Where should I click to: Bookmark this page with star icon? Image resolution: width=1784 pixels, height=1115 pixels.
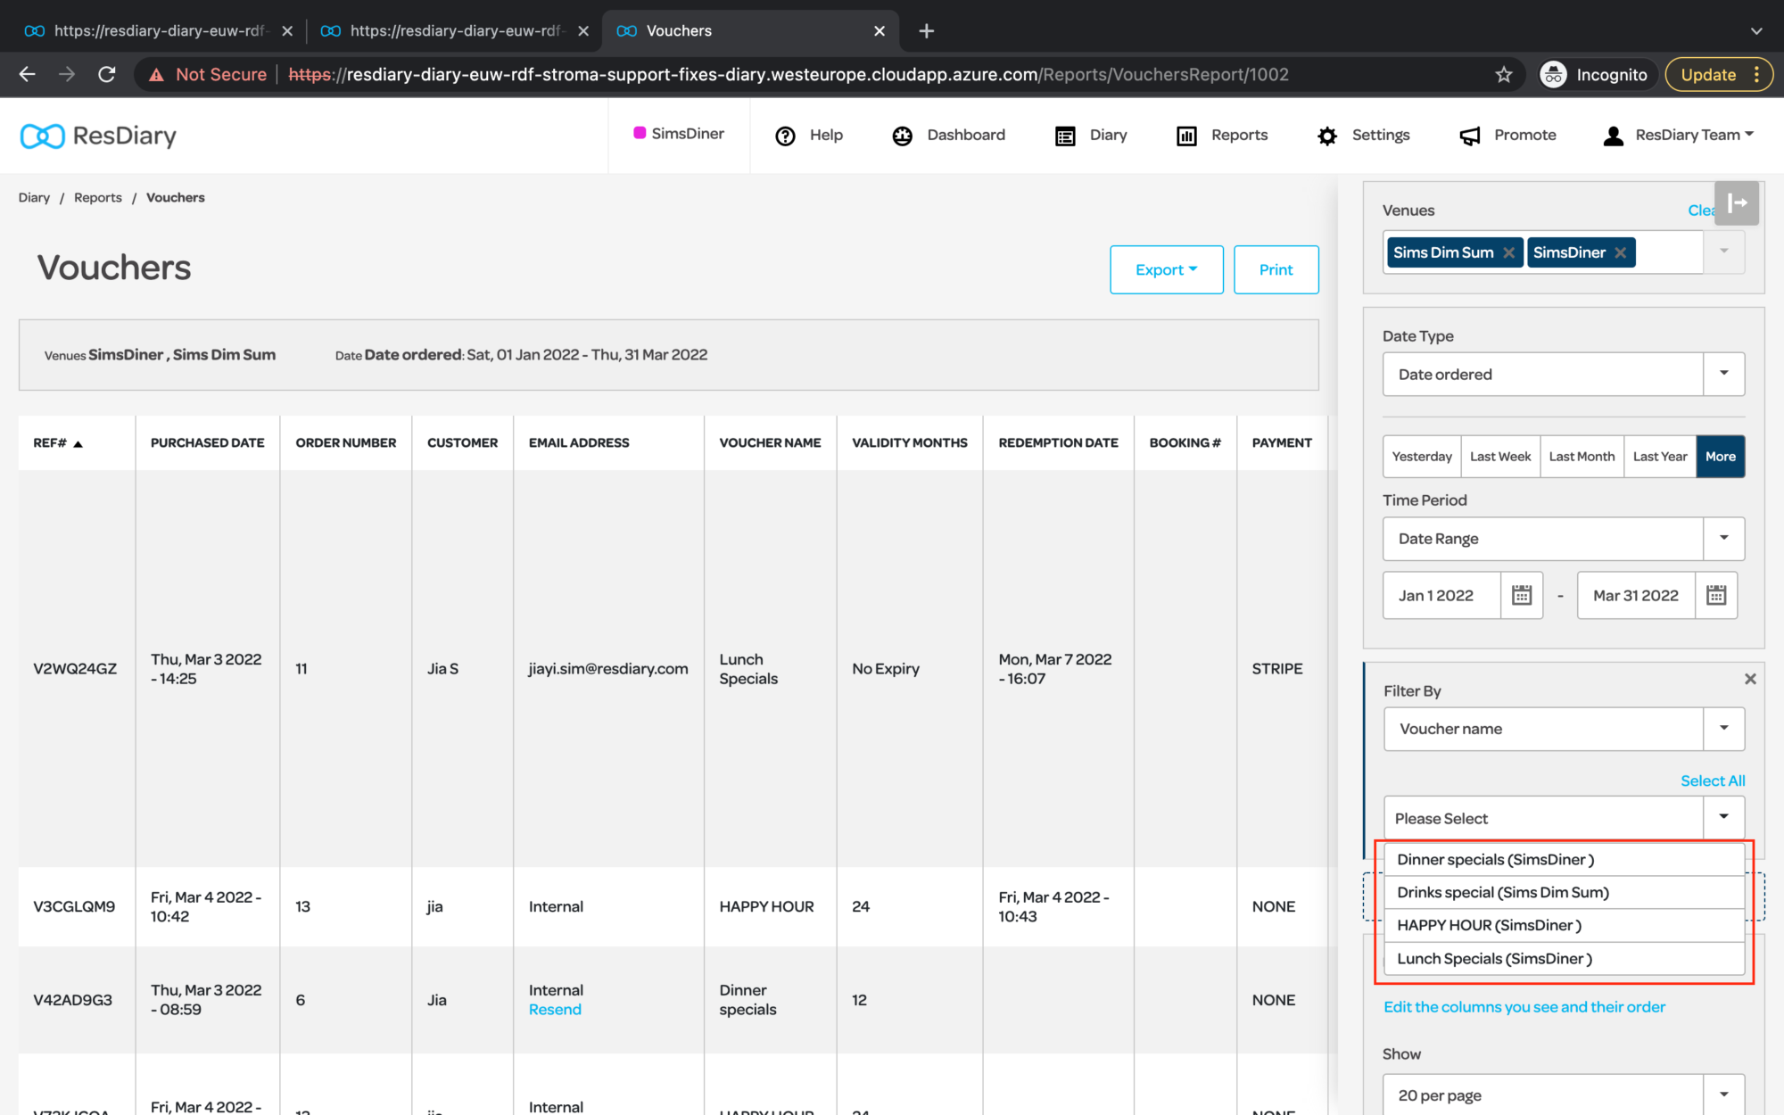[x=1504, y=75]
